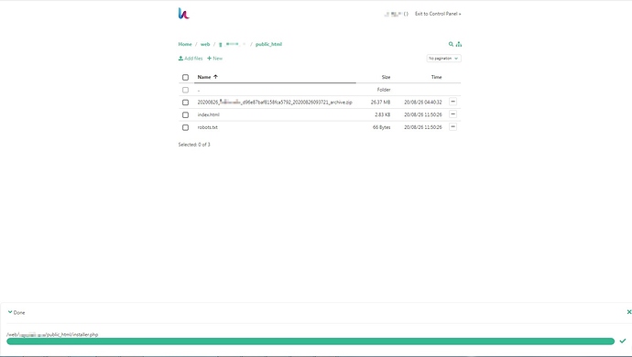Close the upload progress panel
632x357 pixels.
tap(628, 312)
